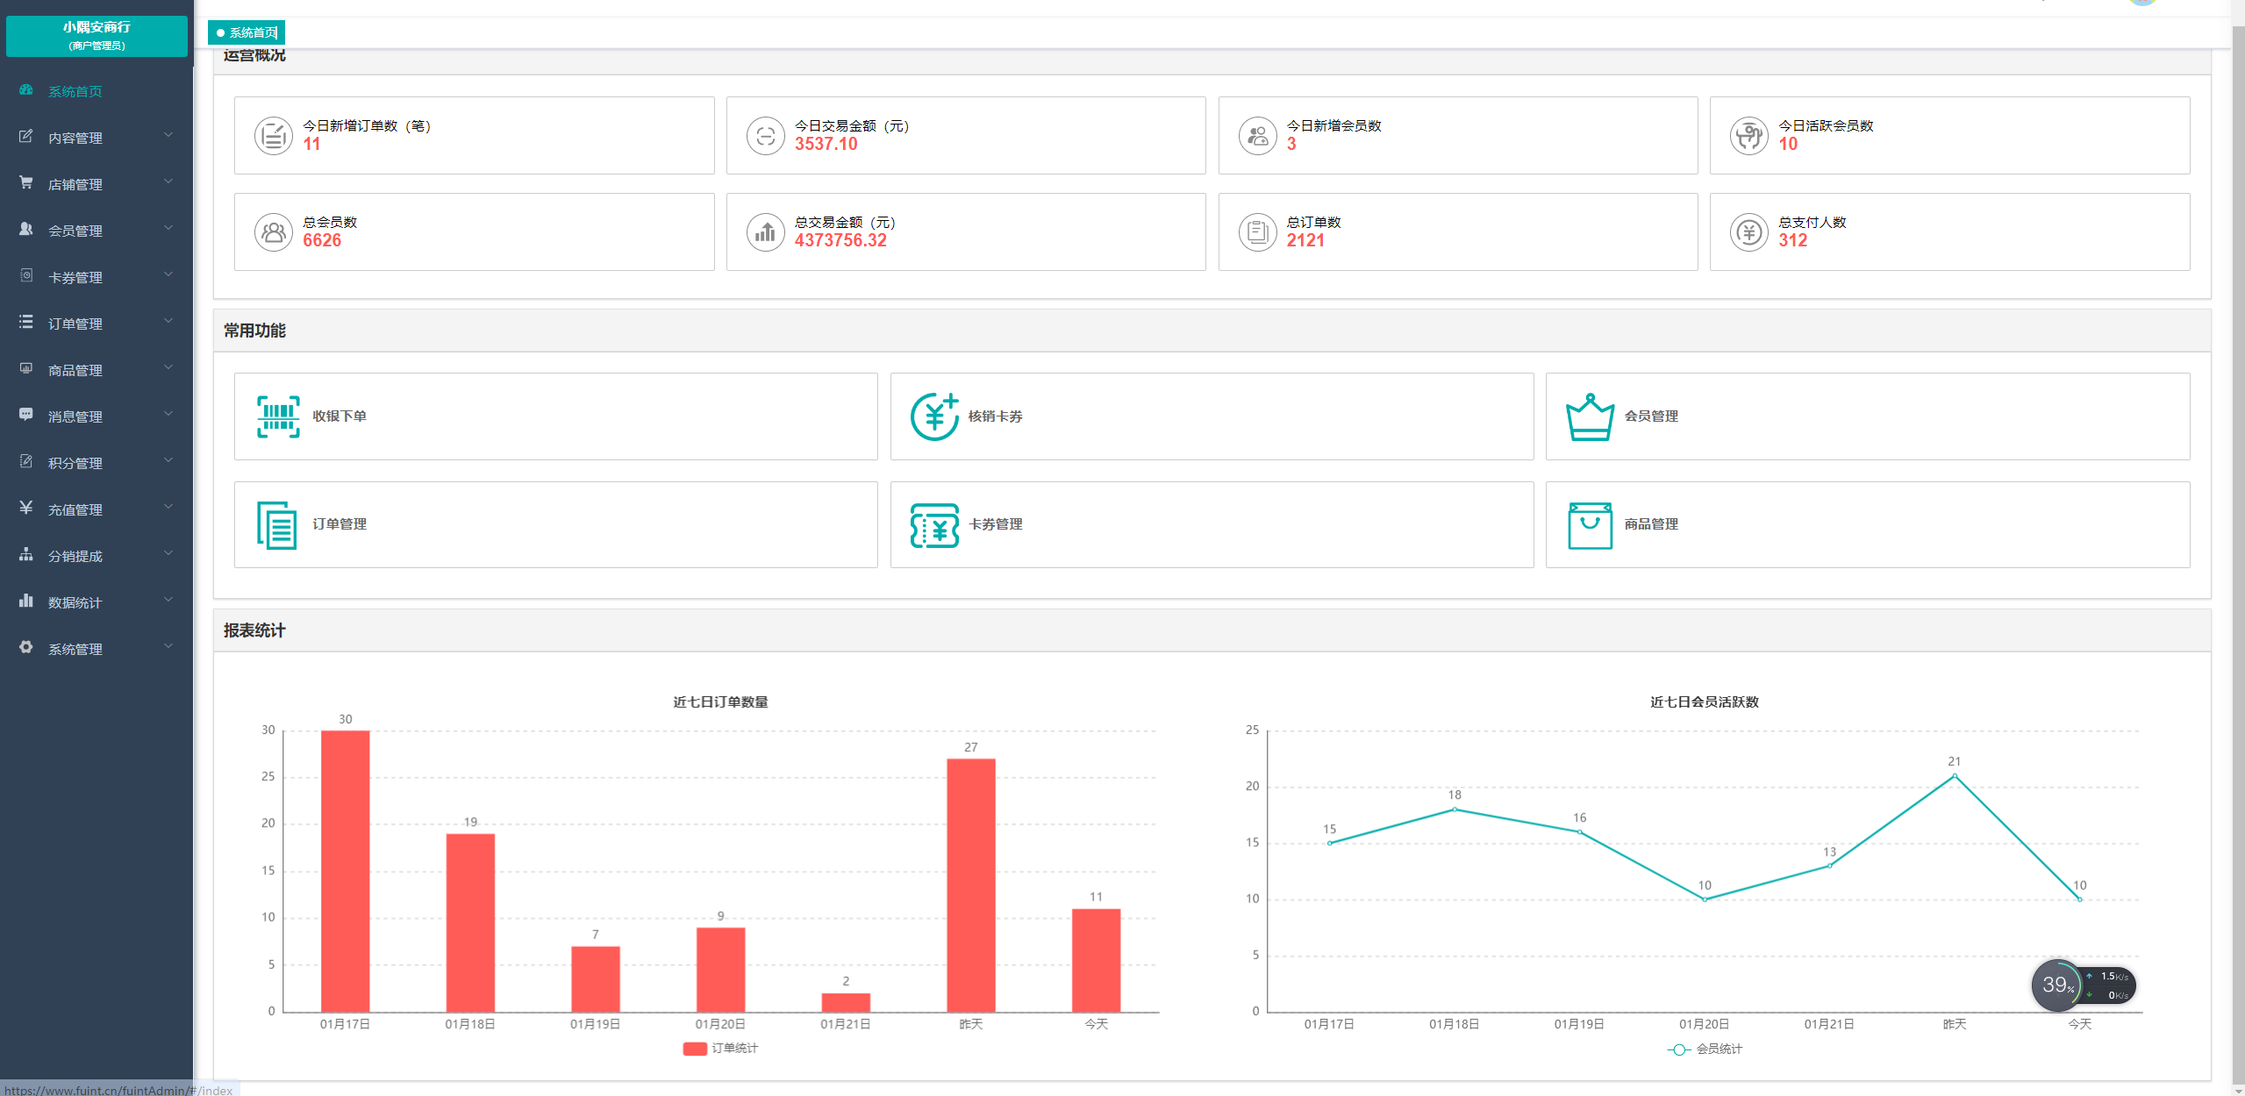Click the 今日活跃会员数 stat icon

click(1749, 136)
